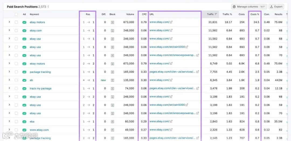
Task: Tick the checkbox for www.ebay.com keyword row
Action: point(16,130)
